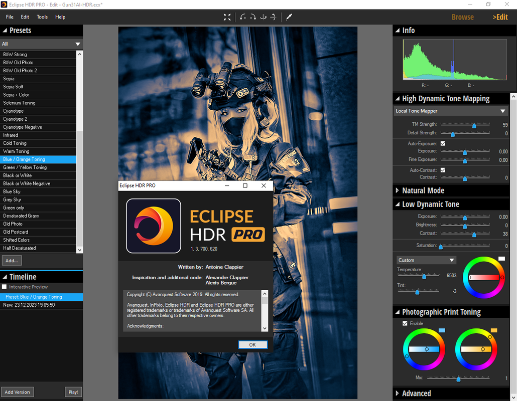
Task: Collapse the Low Dynamic Tone section
Action: coord(398,205)
